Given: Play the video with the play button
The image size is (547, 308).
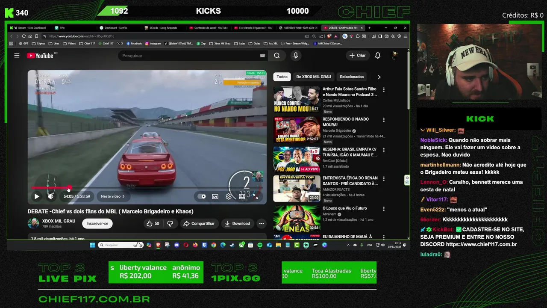Looking at the screenshot, I should pyautogui.click(x=37, y=196).
